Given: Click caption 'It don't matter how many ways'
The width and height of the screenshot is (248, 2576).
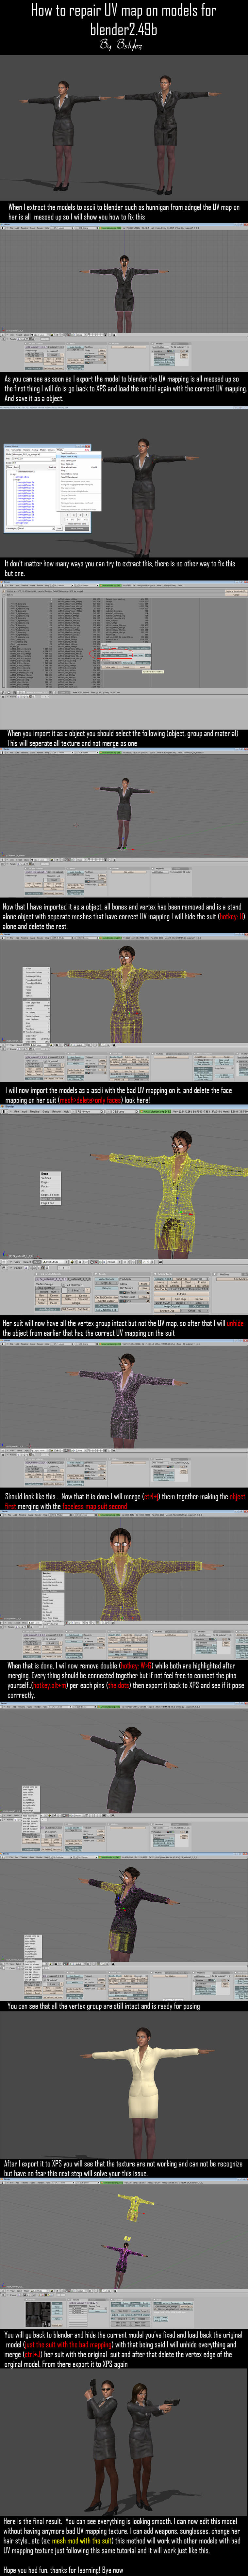Looking at the screenshot, I should [x=120, y=568].
